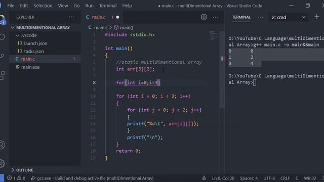
Task: Click the unsaved dot on main.c tab
Action: click(x=117, y=17)
